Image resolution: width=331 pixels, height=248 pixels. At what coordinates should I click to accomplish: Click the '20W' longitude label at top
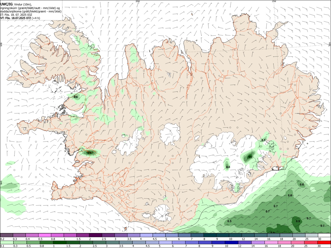click(x=138, y=1)
